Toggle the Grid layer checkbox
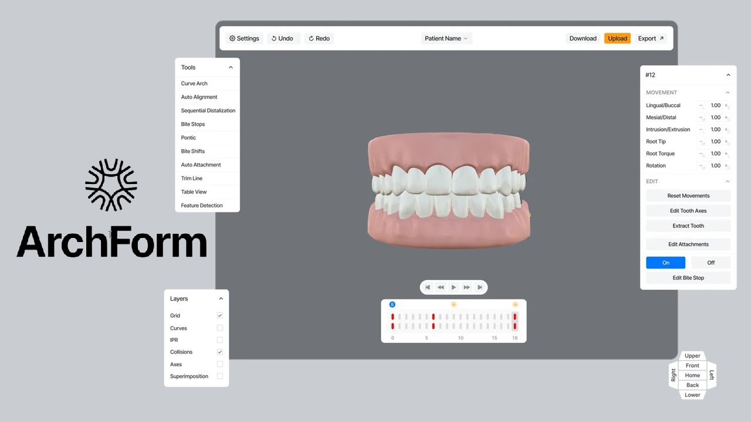751x422 pixels. point(220,315)
